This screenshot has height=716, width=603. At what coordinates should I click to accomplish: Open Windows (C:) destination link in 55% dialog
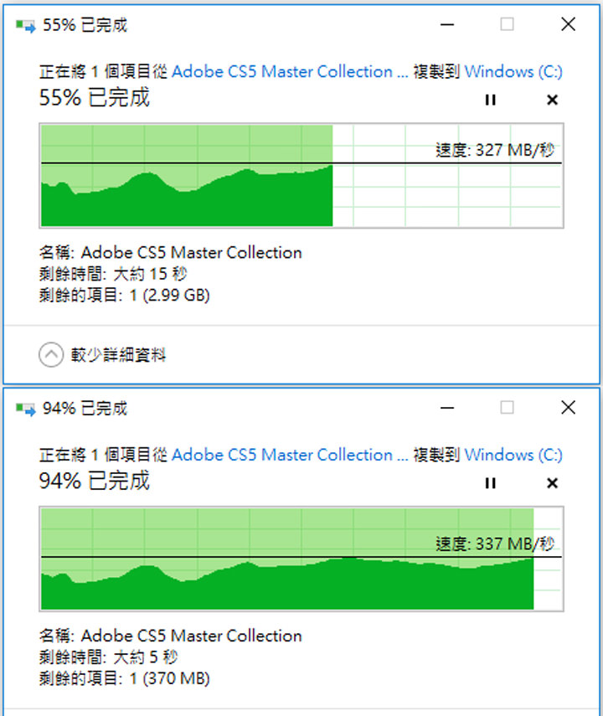pos(513,72)
